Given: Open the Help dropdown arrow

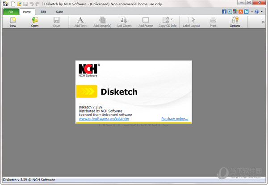Looking at the screenshot, I should click(262, 12).
